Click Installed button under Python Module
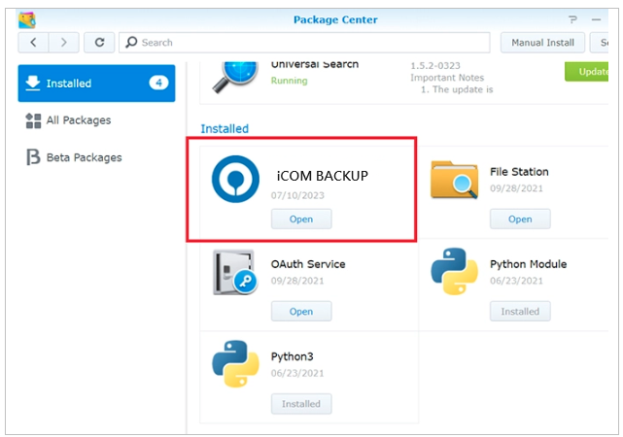 (x=520, y=312)
